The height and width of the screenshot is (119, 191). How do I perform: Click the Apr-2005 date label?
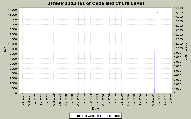point(116,100)
